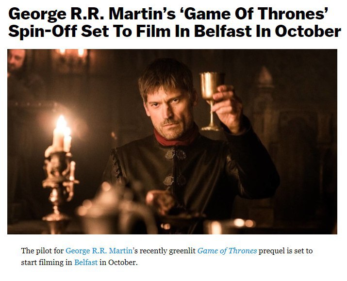Click the article headline's first line

point(168,14)
